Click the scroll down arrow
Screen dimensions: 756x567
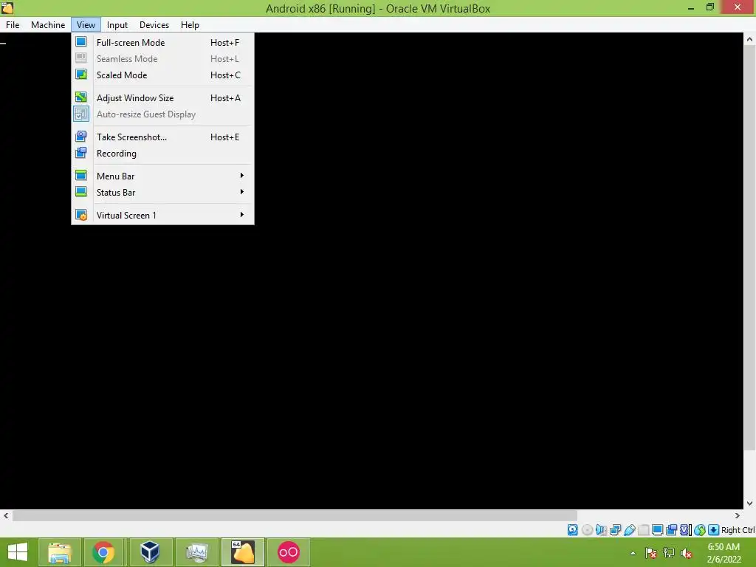pyautogui.click(x=749, y=504)
